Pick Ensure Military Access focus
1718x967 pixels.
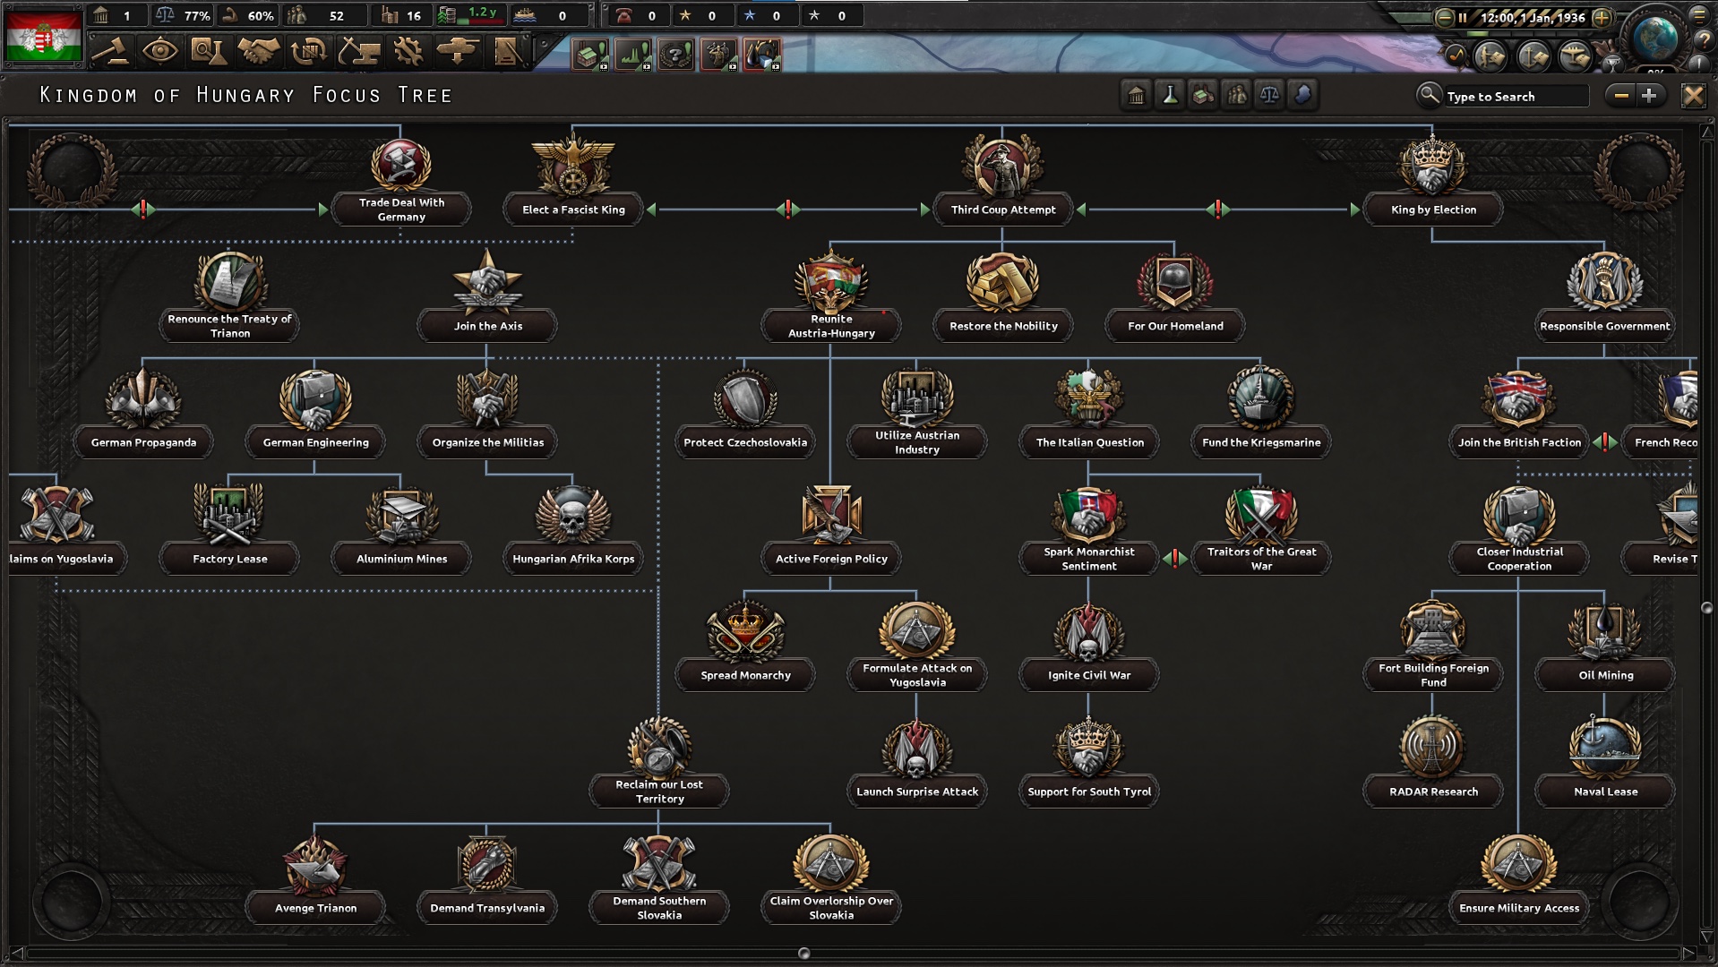(1519, 877)
